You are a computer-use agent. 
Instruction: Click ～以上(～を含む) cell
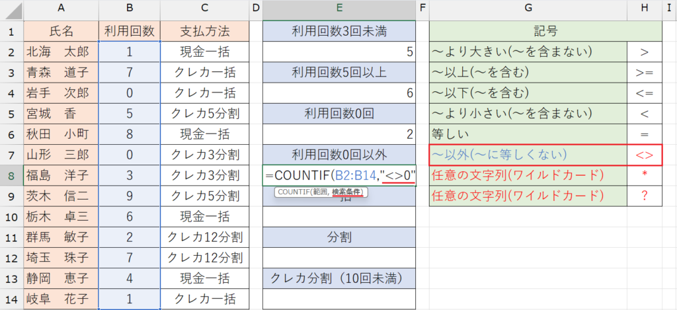[x=528, y=73]
